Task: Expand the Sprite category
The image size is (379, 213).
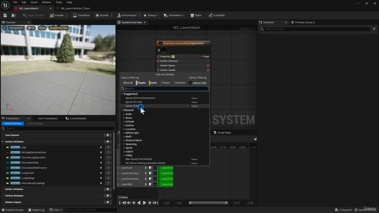Action: click(x=124, y=148)
